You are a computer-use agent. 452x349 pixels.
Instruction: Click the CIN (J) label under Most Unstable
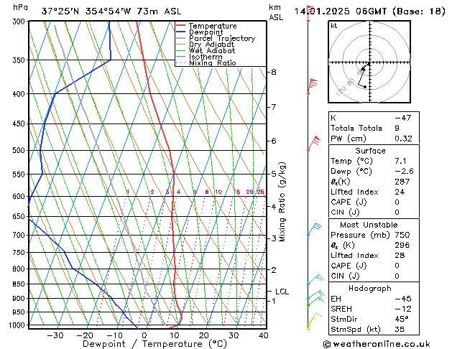(x=345, y=276)
